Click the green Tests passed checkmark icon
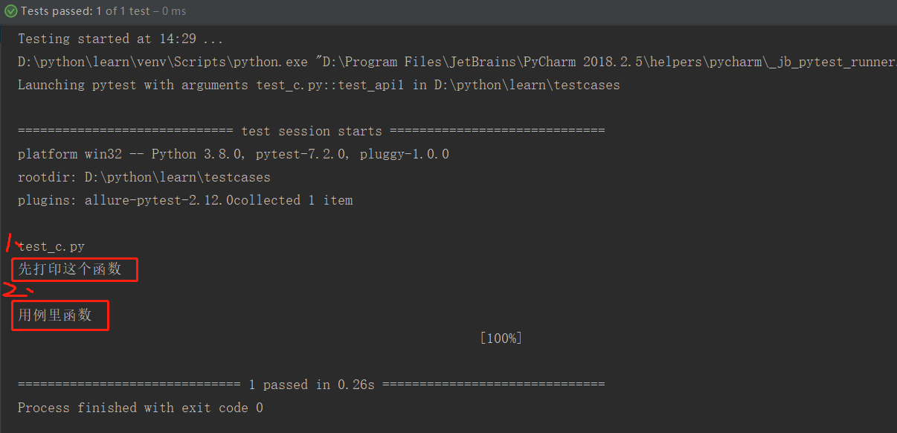 [11, 11]
